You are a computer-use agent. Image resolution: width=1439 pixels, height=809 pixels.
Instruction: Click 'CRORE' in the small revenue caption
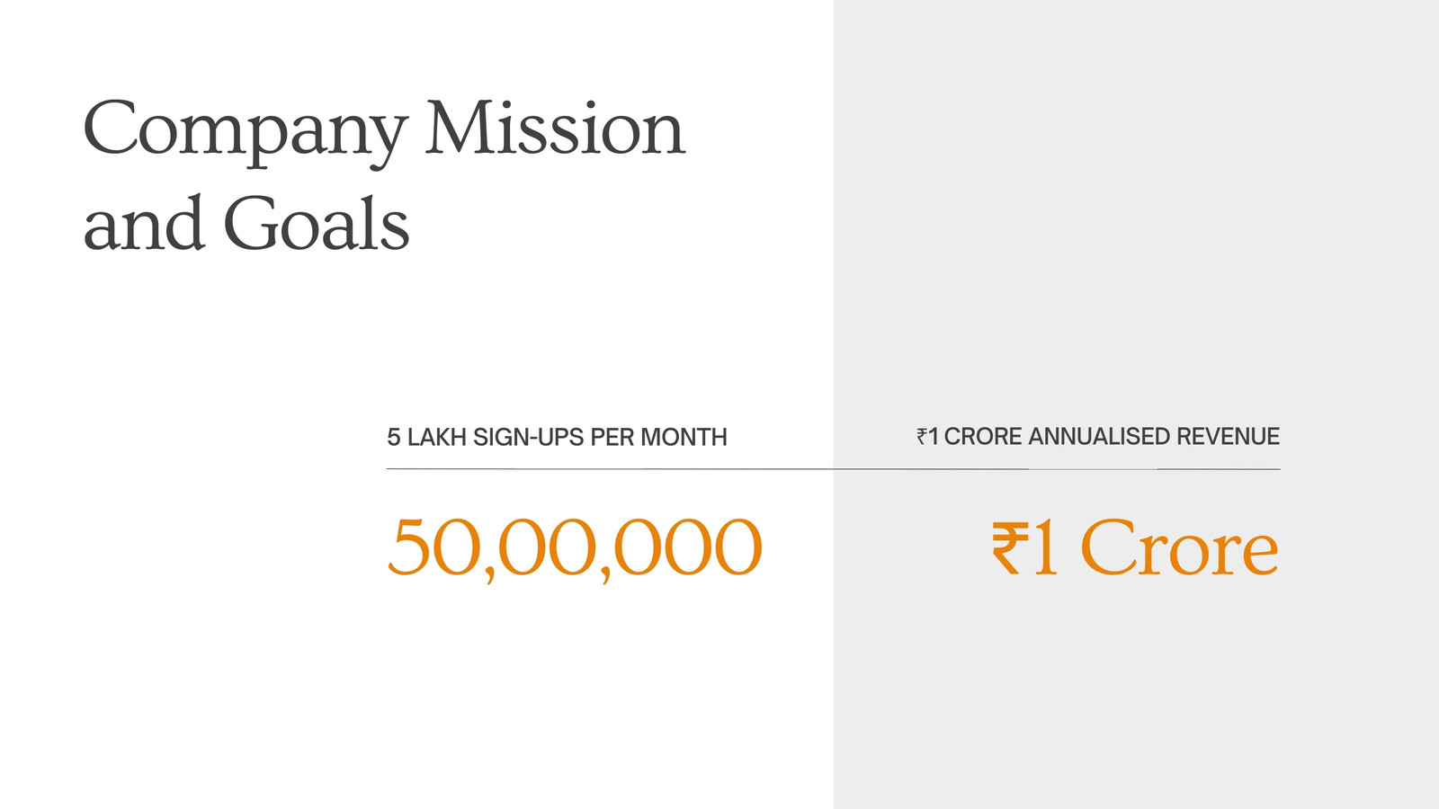pos(982,437)
